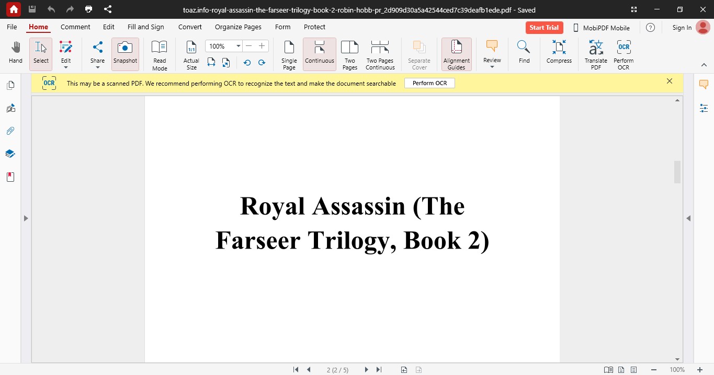Open the attachments paperclip panel

tap(10, 131)
